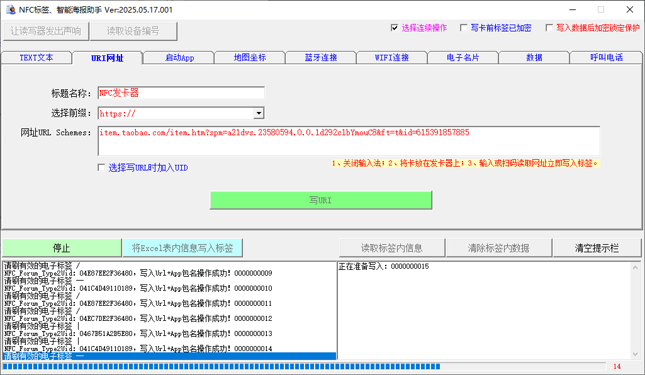Click the 标题名称 input field
This screenshot has width=645, height=375.
(181, 93)
